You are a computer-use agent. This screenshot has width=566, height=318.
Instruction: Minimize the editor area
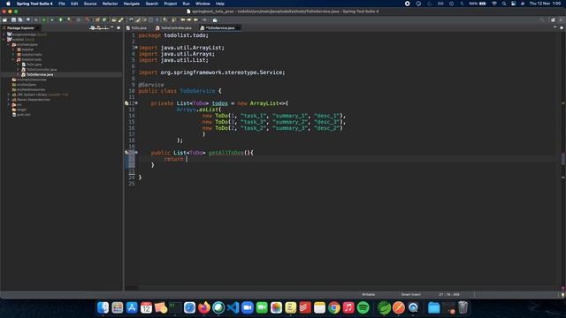coord(555,27)
